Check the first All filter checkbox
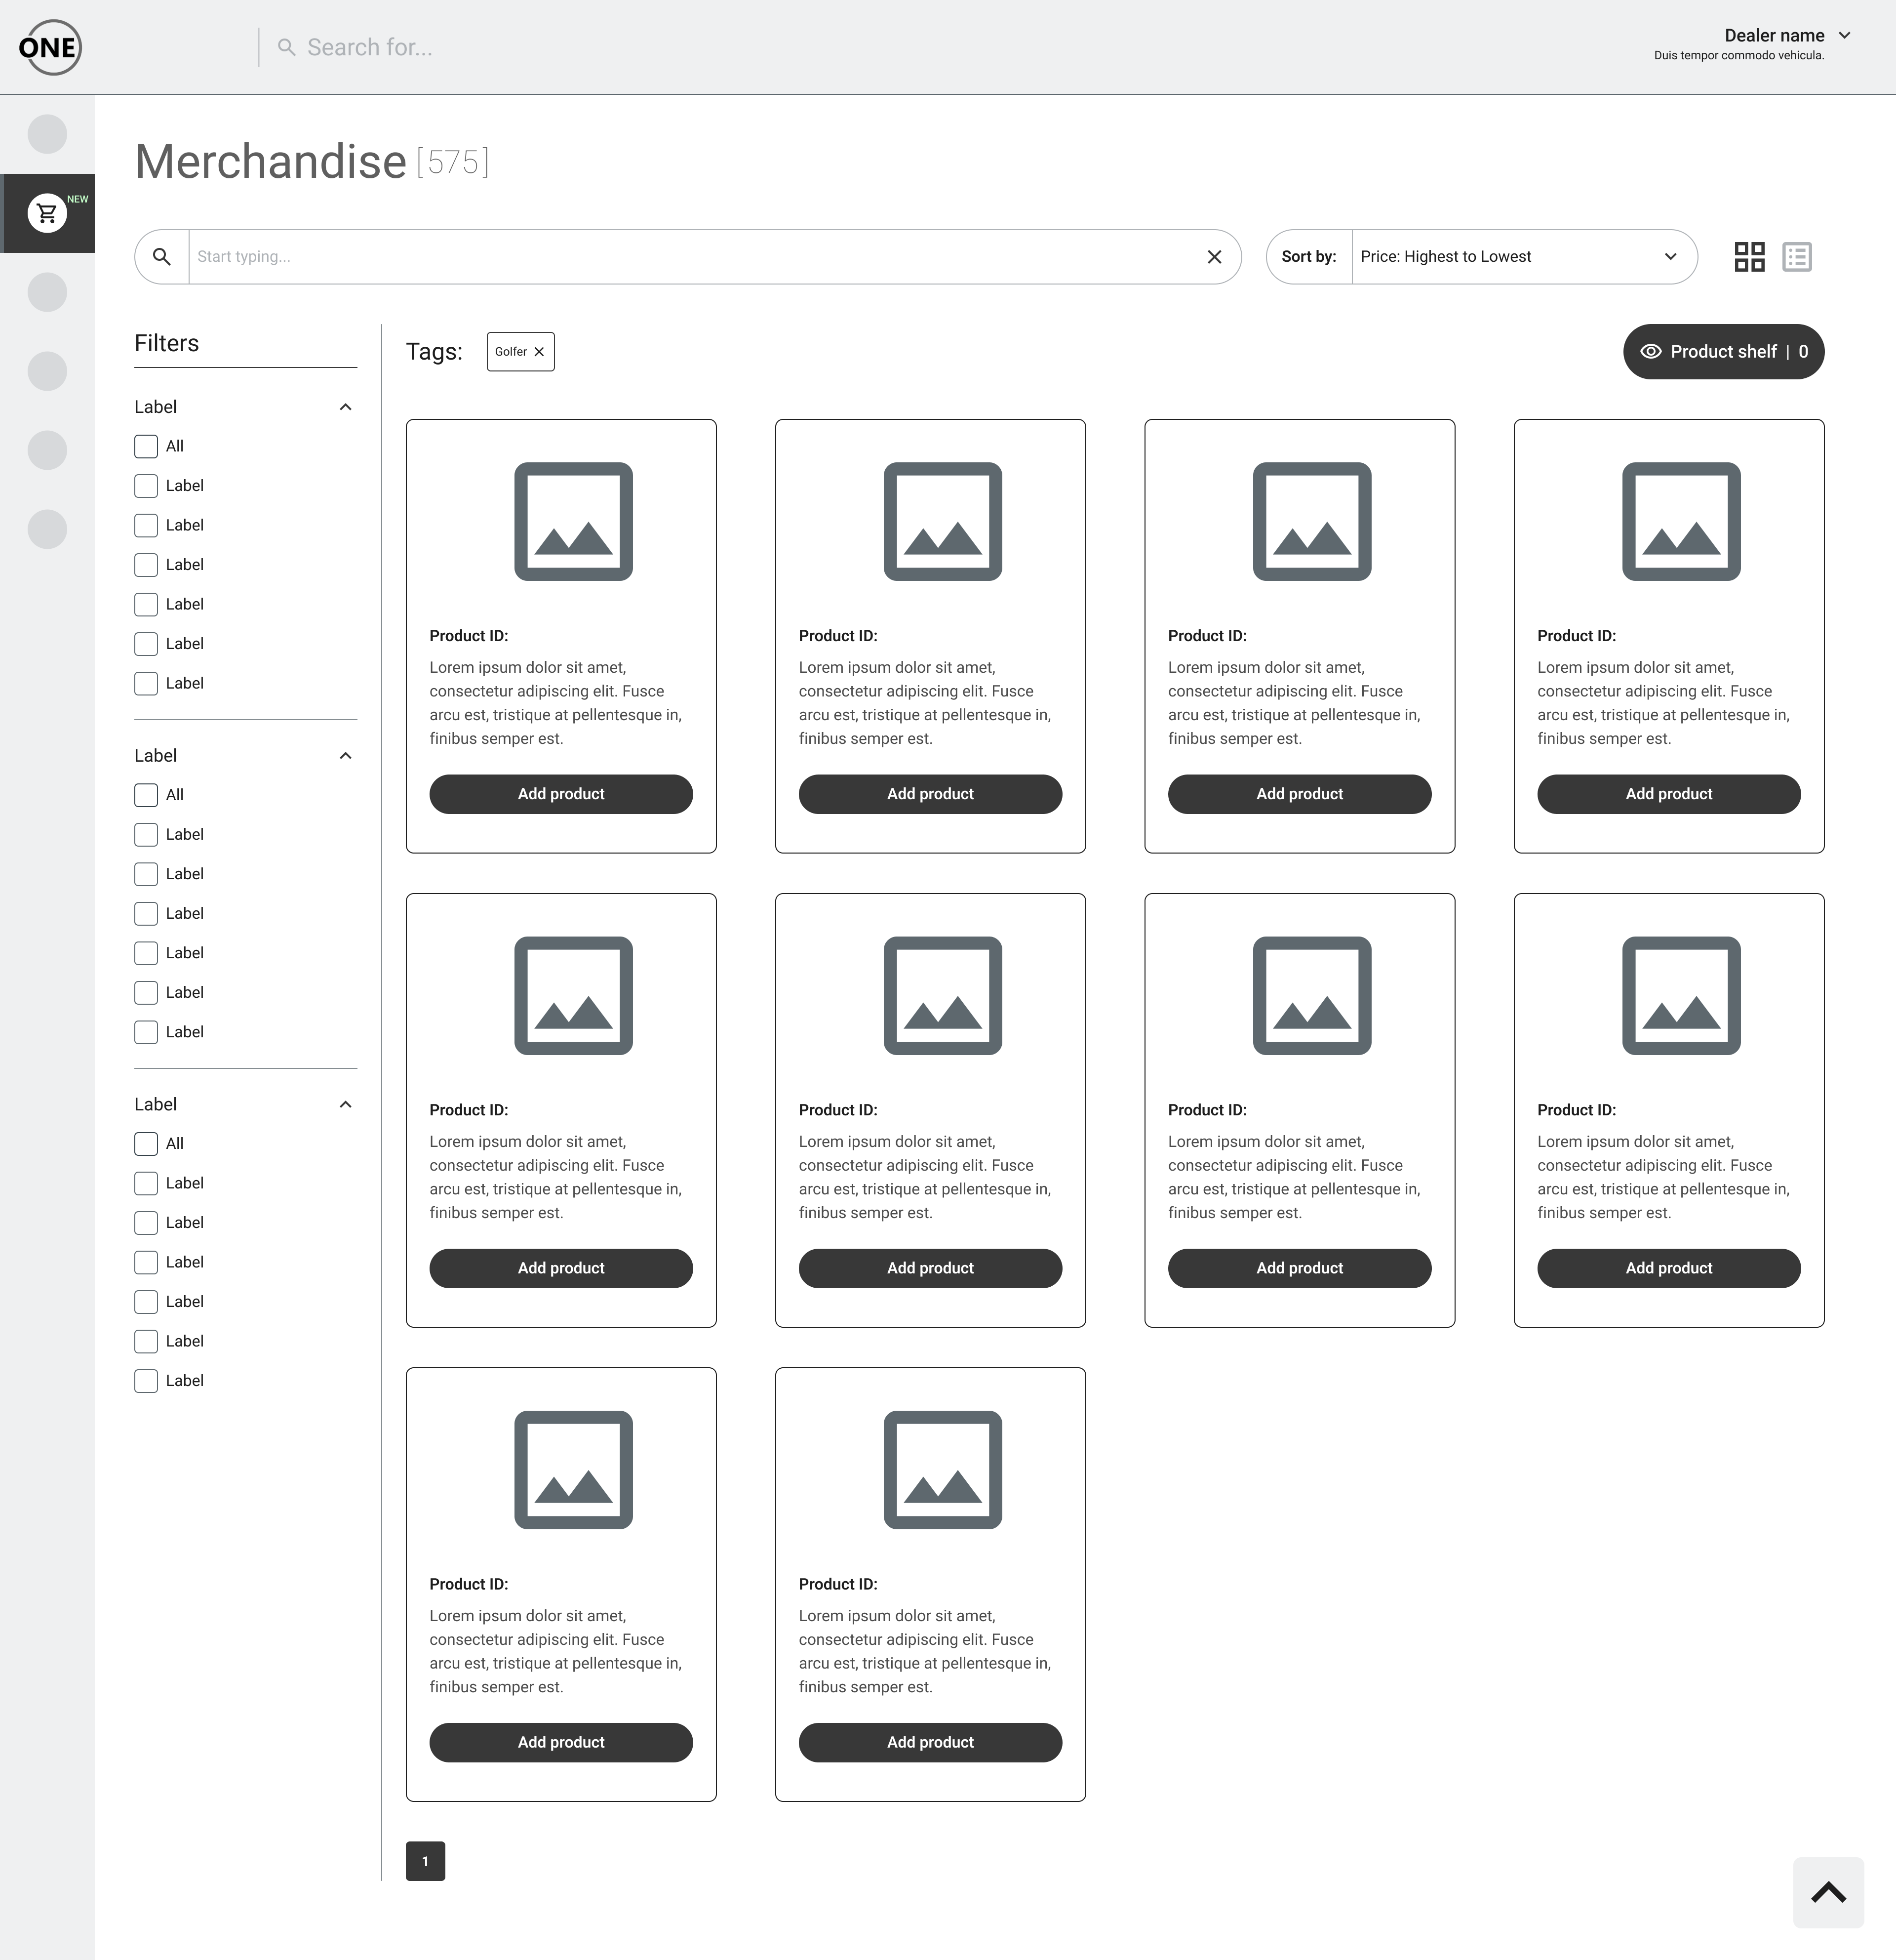The image size is (1896, 1960). coord(146,447)
